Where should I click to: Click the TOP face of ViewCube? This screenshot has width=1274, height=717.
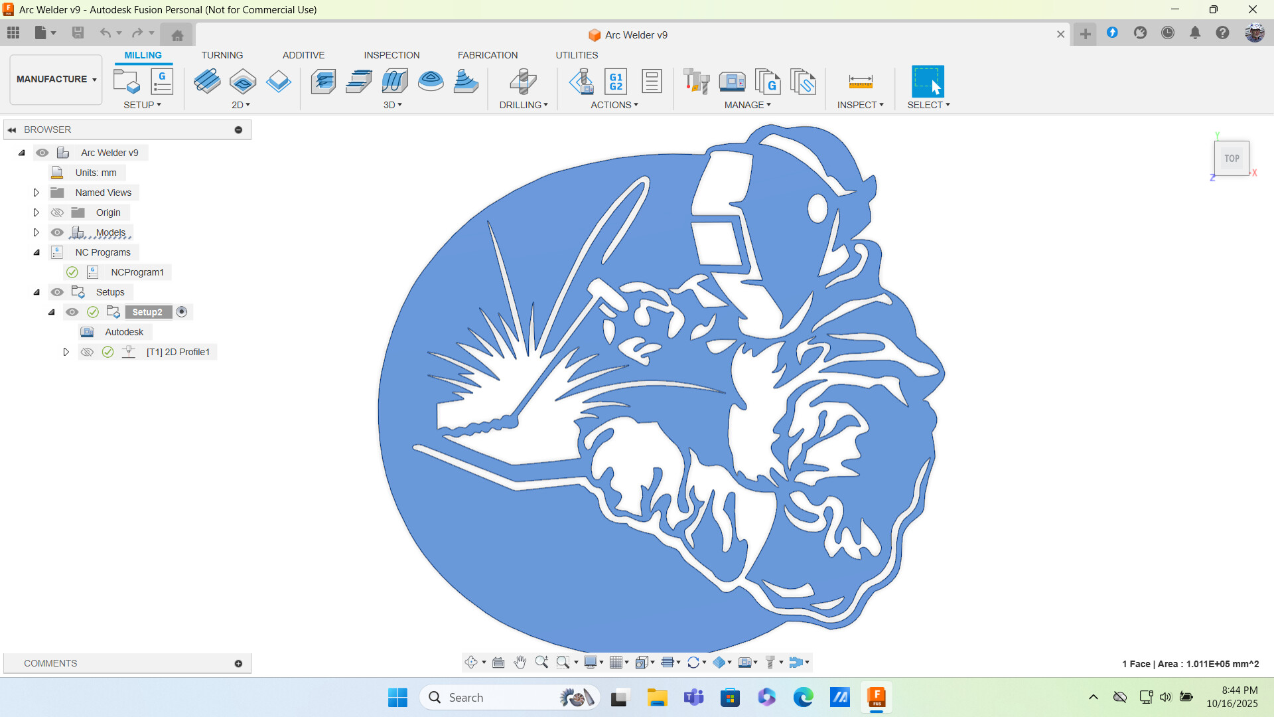(x=1232, y=158)
